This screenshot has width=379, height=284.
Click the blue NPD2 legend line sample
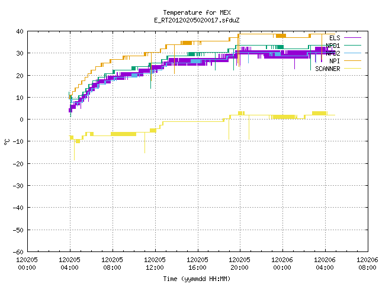pyautogui.click(x=352, y=53)
